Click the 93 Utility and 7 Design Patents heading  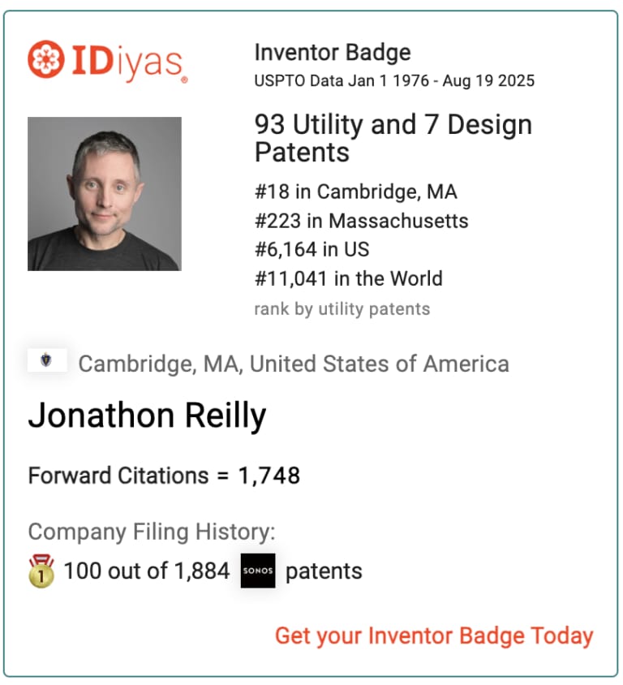point(393,138)
